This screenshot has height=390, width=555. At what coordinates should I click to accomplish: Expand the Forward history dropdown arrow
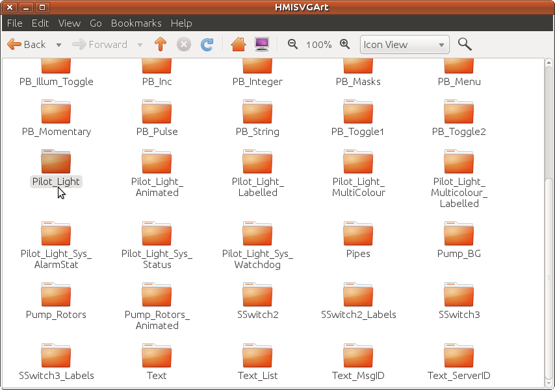coord(140,45)
